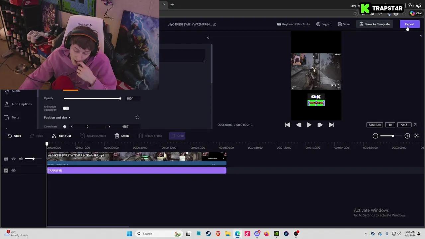Click the X coordinate input field
Screen dimensions: 425x239
88,126
